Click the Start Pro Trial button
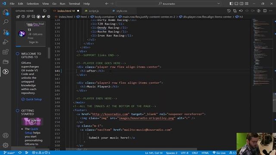This screenshot has width=276, height=155. (35, 24)
